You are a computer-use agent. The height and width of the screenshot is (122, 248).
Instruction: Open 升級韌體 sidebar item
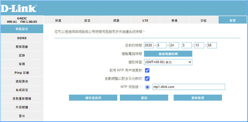pos(22,107)
